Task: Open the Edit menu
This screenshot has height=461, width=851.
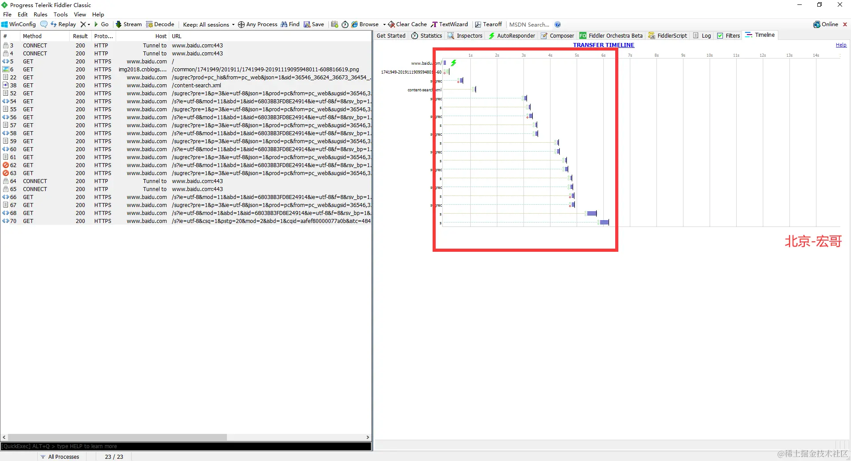Action: [23, 14]
